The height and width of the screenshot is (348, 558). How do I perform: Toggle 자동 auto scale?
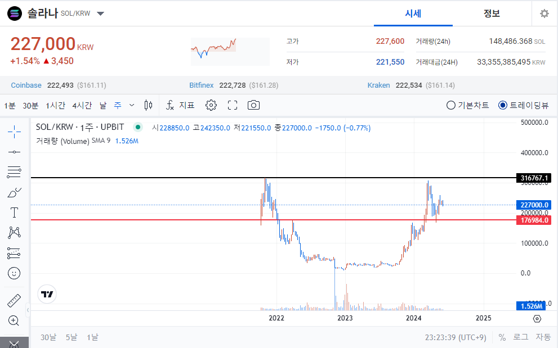click(543, 337)
